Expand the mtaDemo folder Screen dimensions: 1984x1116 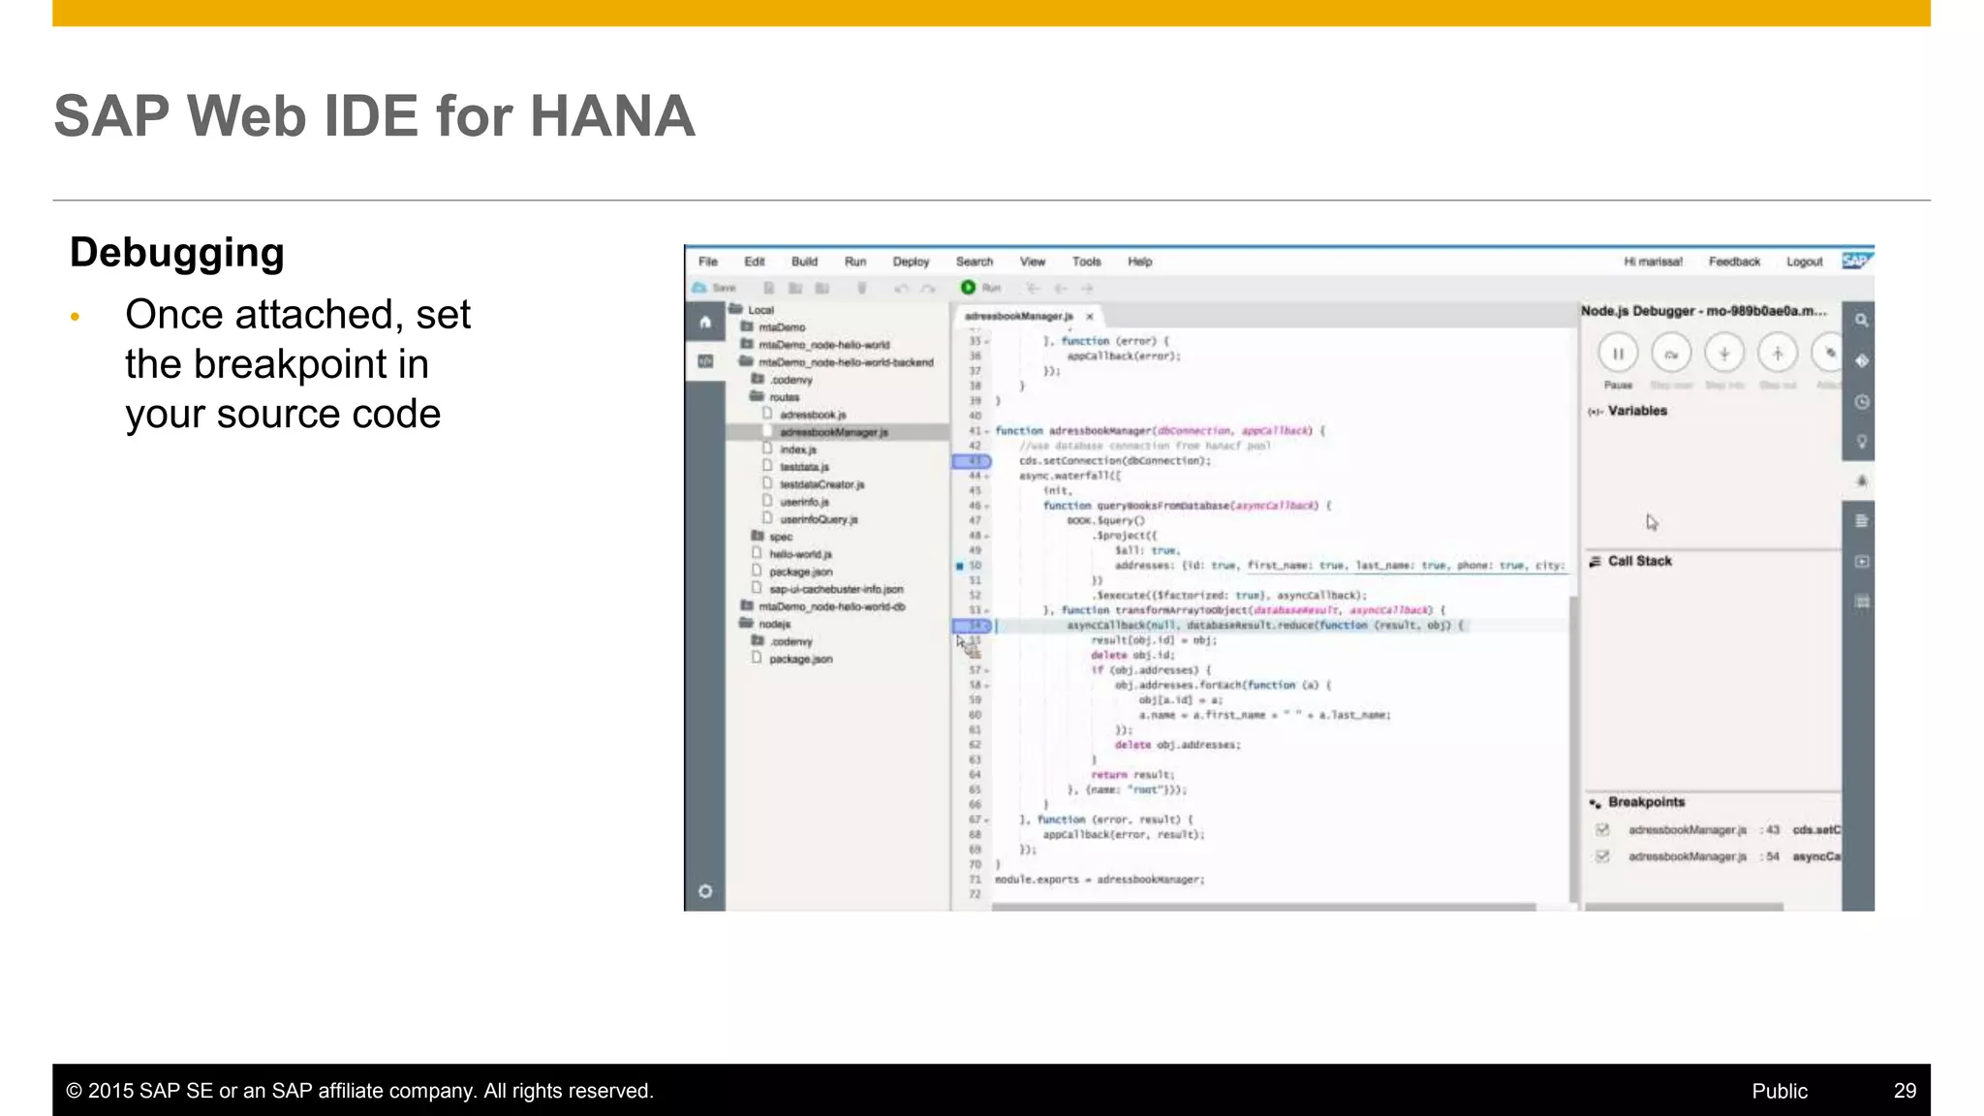(x=747, y=327)
